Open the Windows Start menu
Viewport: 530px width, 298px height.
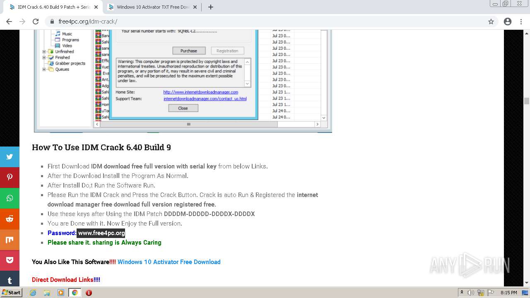[x=11, y=293]
